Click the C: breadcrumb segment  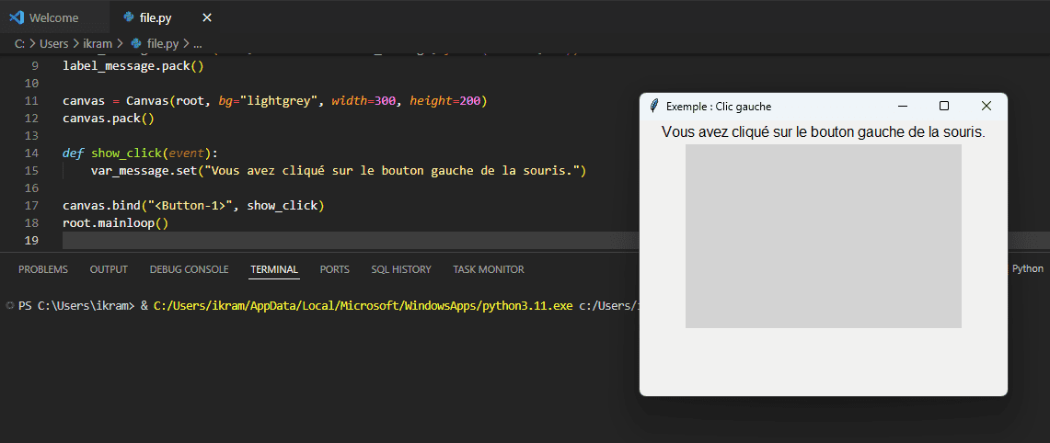point(19,44)
